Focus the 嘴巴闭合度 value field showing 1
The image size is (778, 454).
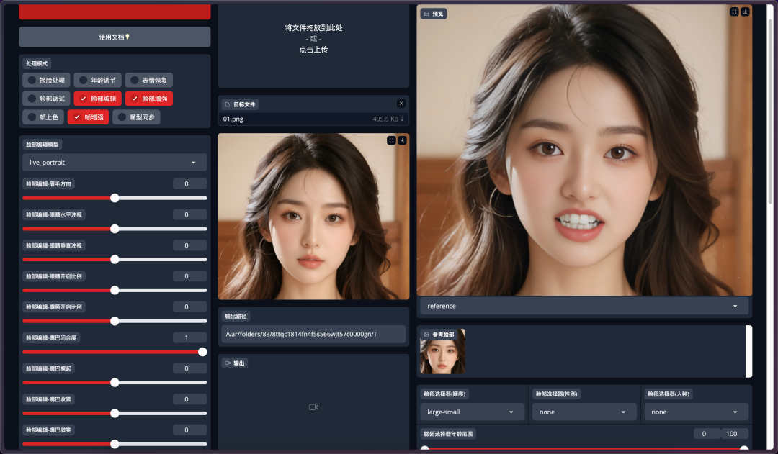tap(189, 337)
